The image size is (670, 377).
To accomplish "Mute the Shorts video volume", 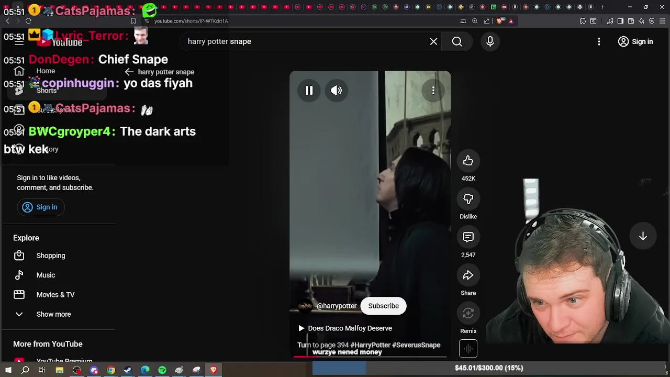I will coord(337,91).
